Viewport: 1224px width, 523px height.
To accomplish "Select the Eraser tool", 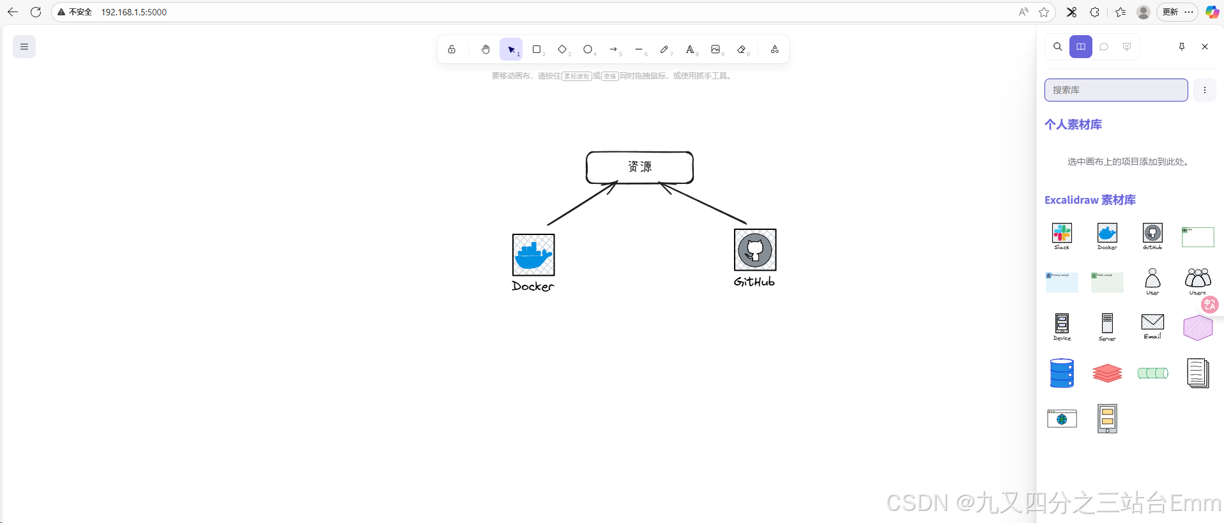I will 742,49.
